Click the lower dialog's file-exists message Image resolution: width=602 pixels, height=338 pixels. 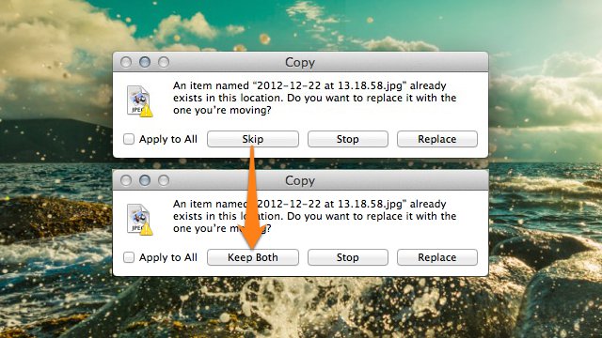[314, 216]
